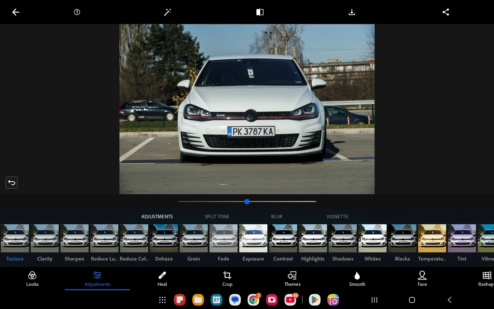Open the SPLIT TONE tab

click(x=217, y=217)
